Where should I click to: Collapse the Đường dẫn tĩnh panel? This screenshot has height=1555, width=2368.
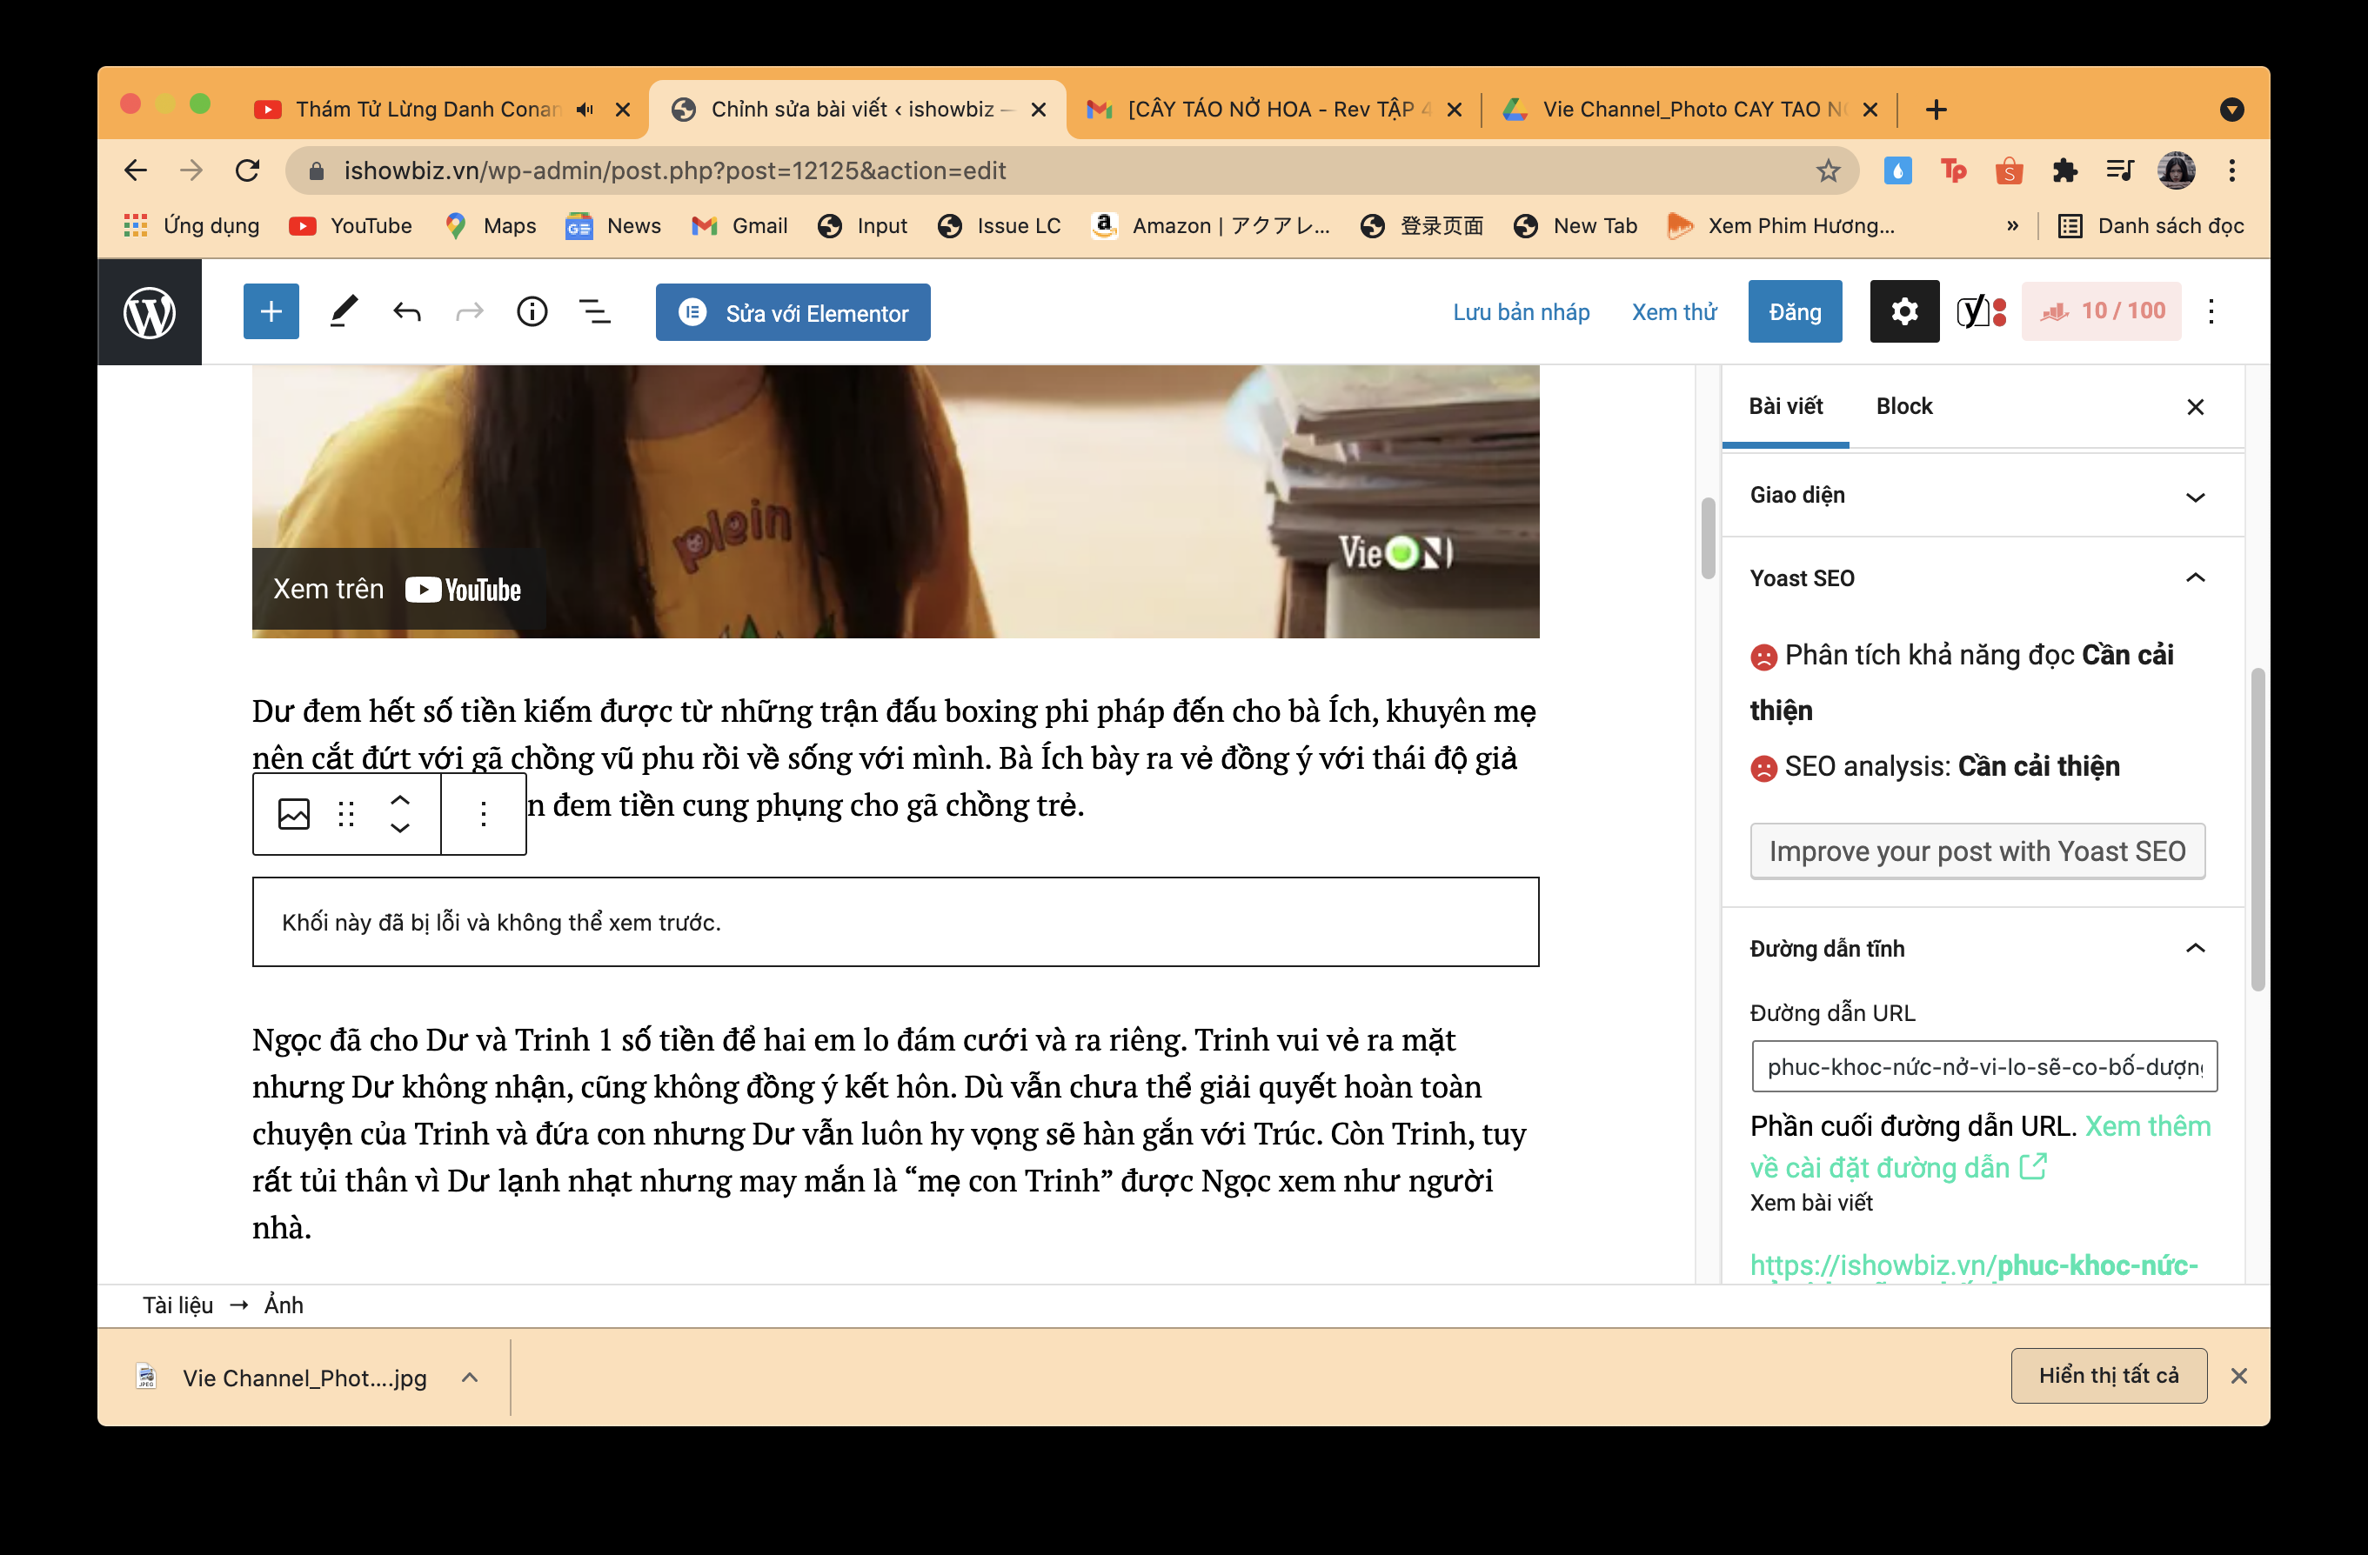(1982, 948)
